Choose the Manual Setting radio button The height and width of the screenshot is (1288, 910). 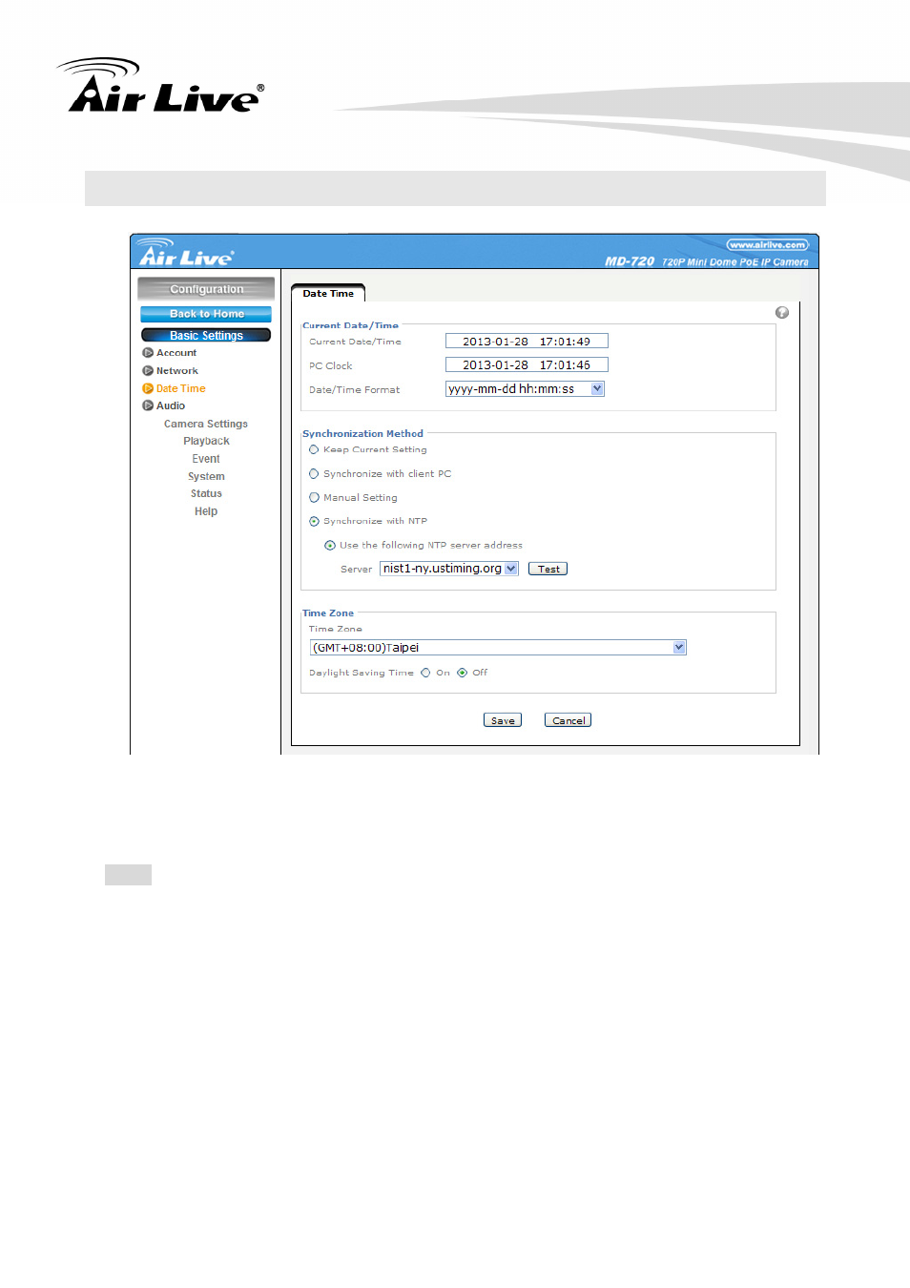pyautogui.click(x=314, y=497)
